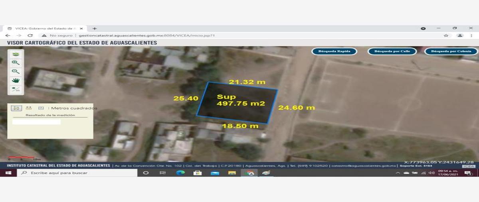Reload the page in the browser
Image resolution: width=479 pixels, height=202 pixels.
30,35
